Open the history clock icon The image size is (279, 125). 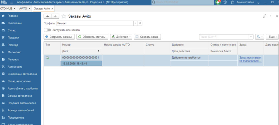(225, 2)
